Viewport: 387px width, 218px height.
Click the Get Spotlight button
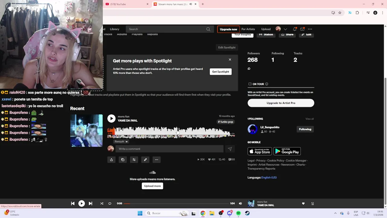pyautogui.click(x=221, y=72)
